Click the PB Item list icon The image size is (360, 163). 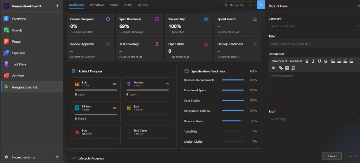[x=77, y=108]
